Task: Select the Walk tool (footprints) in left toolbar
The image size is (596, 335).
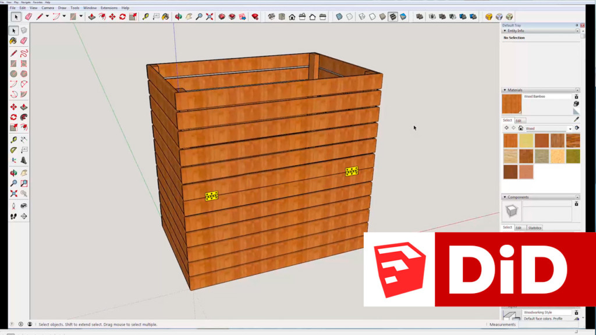Action: tap(14, 216)
